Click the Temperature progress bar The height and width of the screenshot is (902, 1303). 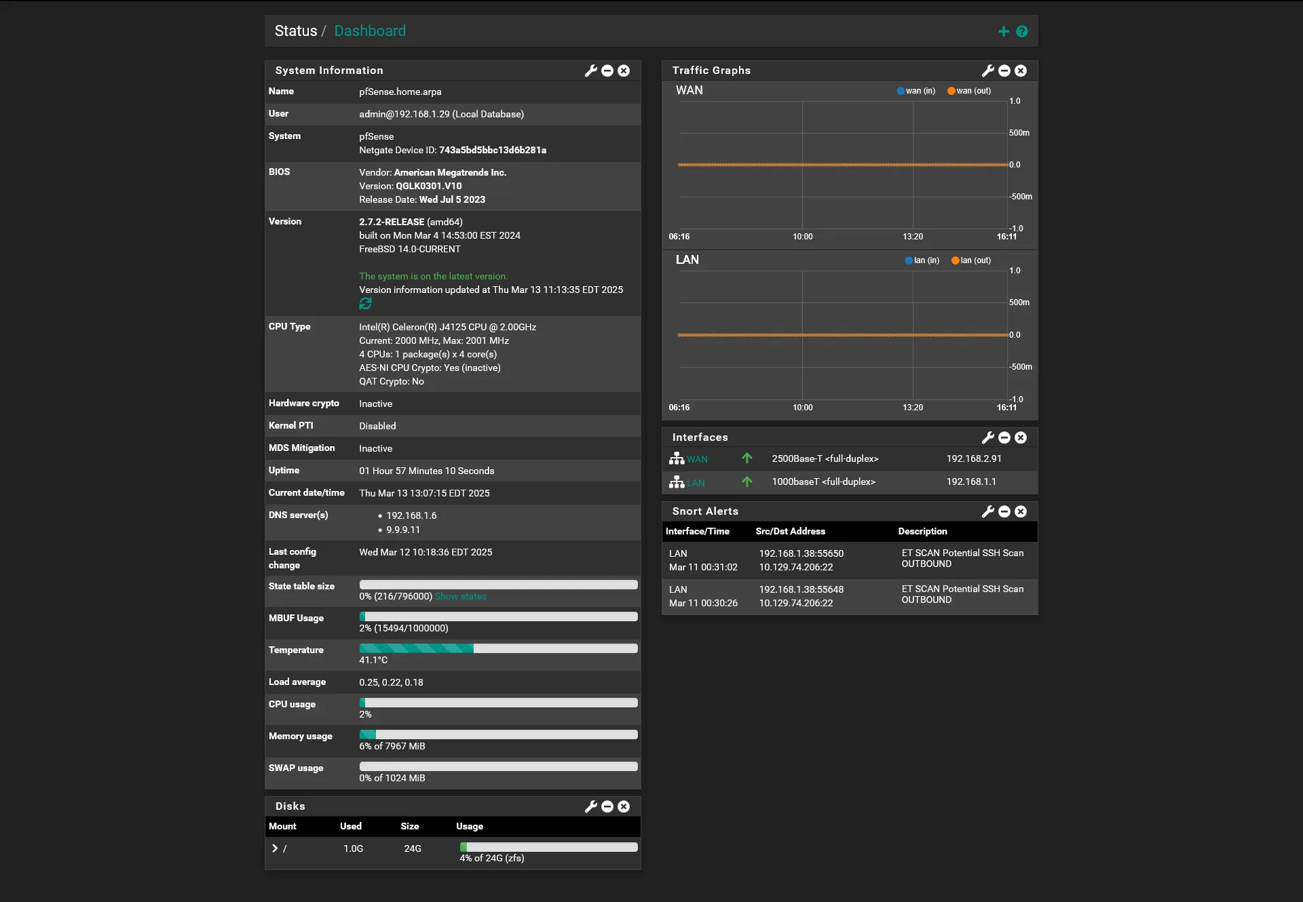[499, 648]
